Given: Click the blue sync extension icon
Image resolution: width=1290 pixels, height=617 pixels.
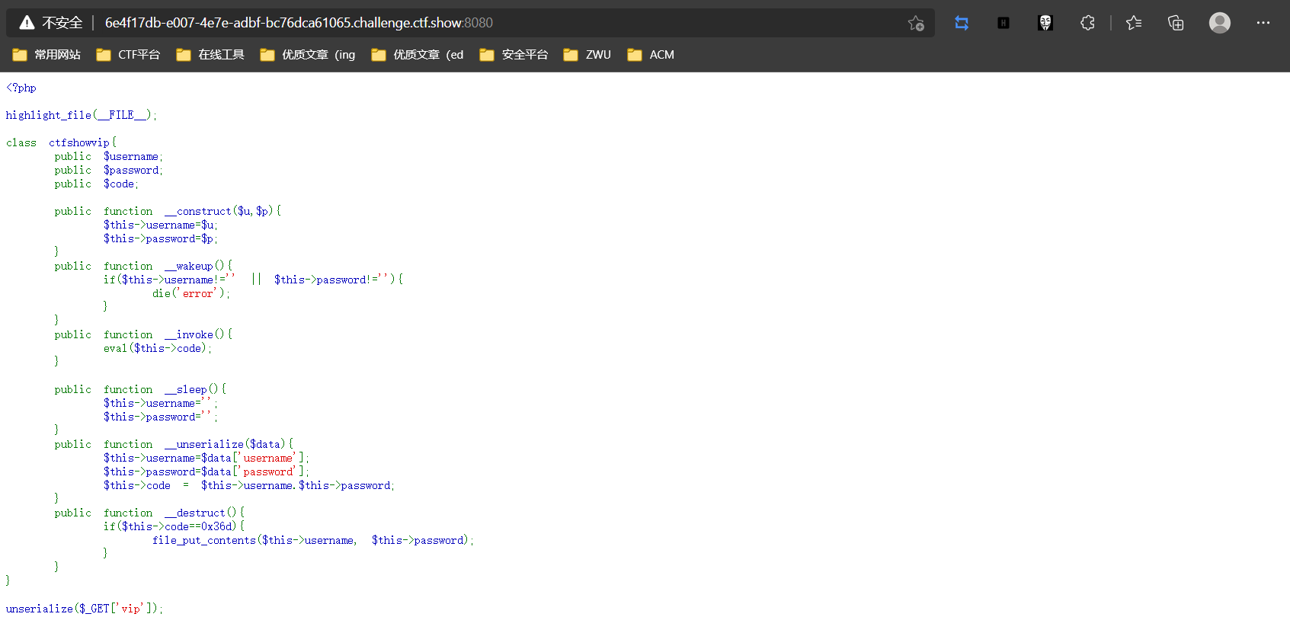Looking at the screenshot, I should (x=962, y=24).
